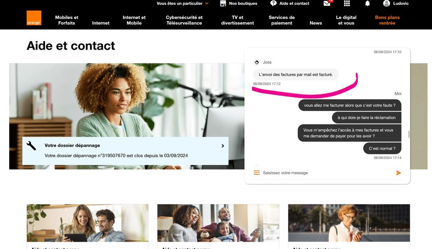Click the Aide et contact page heading
The width and height of the screenshot is (432, 249).
(71, 46)
